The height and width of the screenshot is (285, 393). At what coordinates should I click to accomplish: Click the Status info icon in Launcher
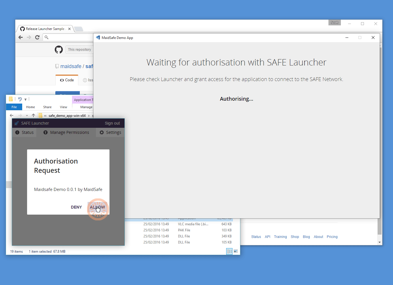tap(17, 132)
